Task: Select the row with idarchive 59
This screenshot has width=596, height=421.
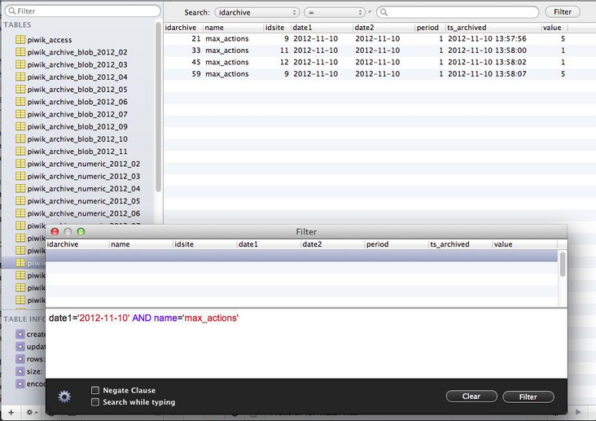Action: pyautogui.click(x=379, y=74)
